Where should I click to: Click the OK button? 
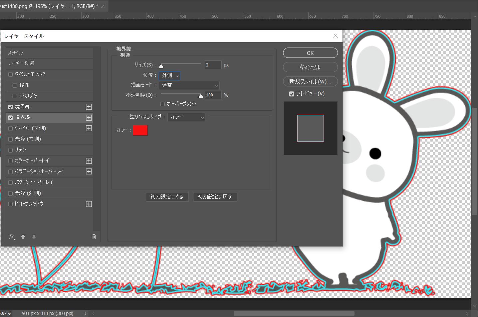(x=310, y=53)
